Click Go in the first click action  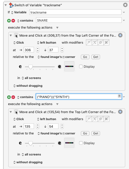[85, 57]
